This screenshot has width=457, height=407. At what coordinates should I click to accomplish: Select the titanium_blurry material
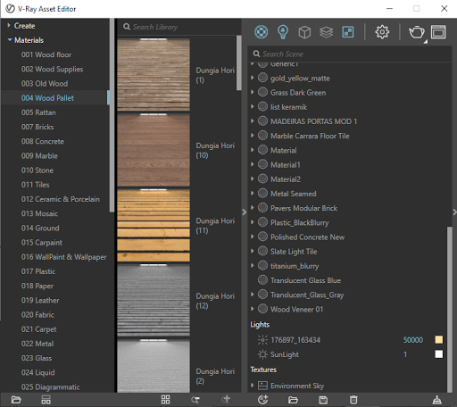pos(295,266)
